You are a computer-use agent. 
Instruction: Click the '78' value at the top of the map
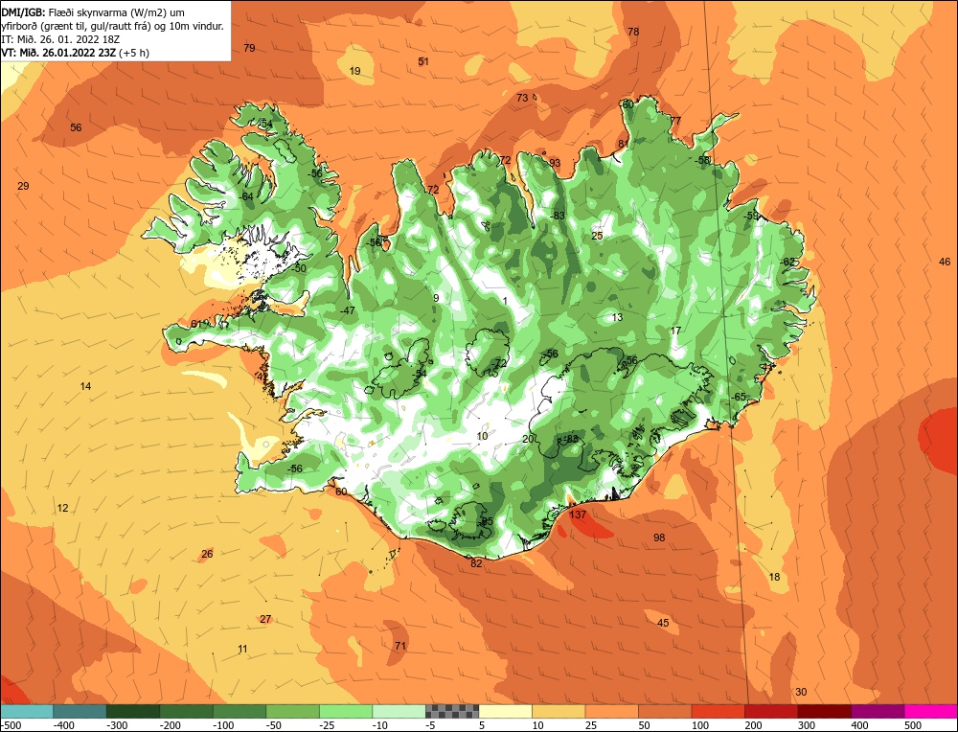pyautogui.click(x=633, y=32)
